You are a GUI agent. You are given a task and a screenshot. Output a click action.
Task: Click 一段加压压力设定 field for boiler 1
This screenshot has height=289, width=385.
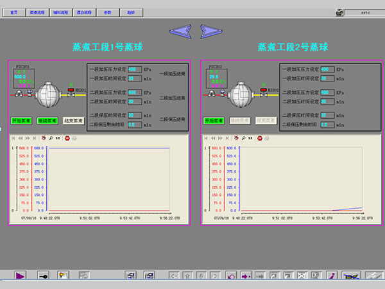134,69
